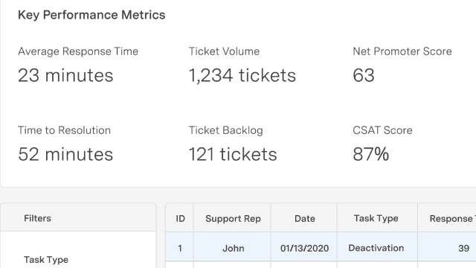Select the CSAT Score label
This screenshot has width=476, height=268.
click(382, 130)
